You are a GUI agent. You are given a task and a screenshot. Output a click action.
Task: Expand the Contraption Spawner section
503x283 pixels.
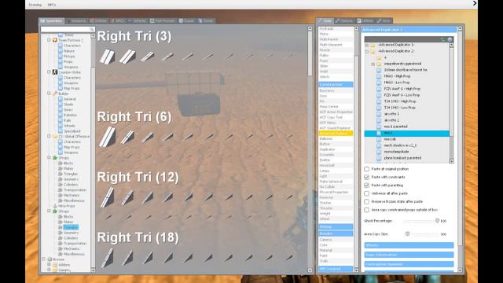click(x=409, y=264)
